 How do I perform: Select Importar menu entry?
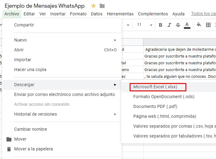point(62,60)
